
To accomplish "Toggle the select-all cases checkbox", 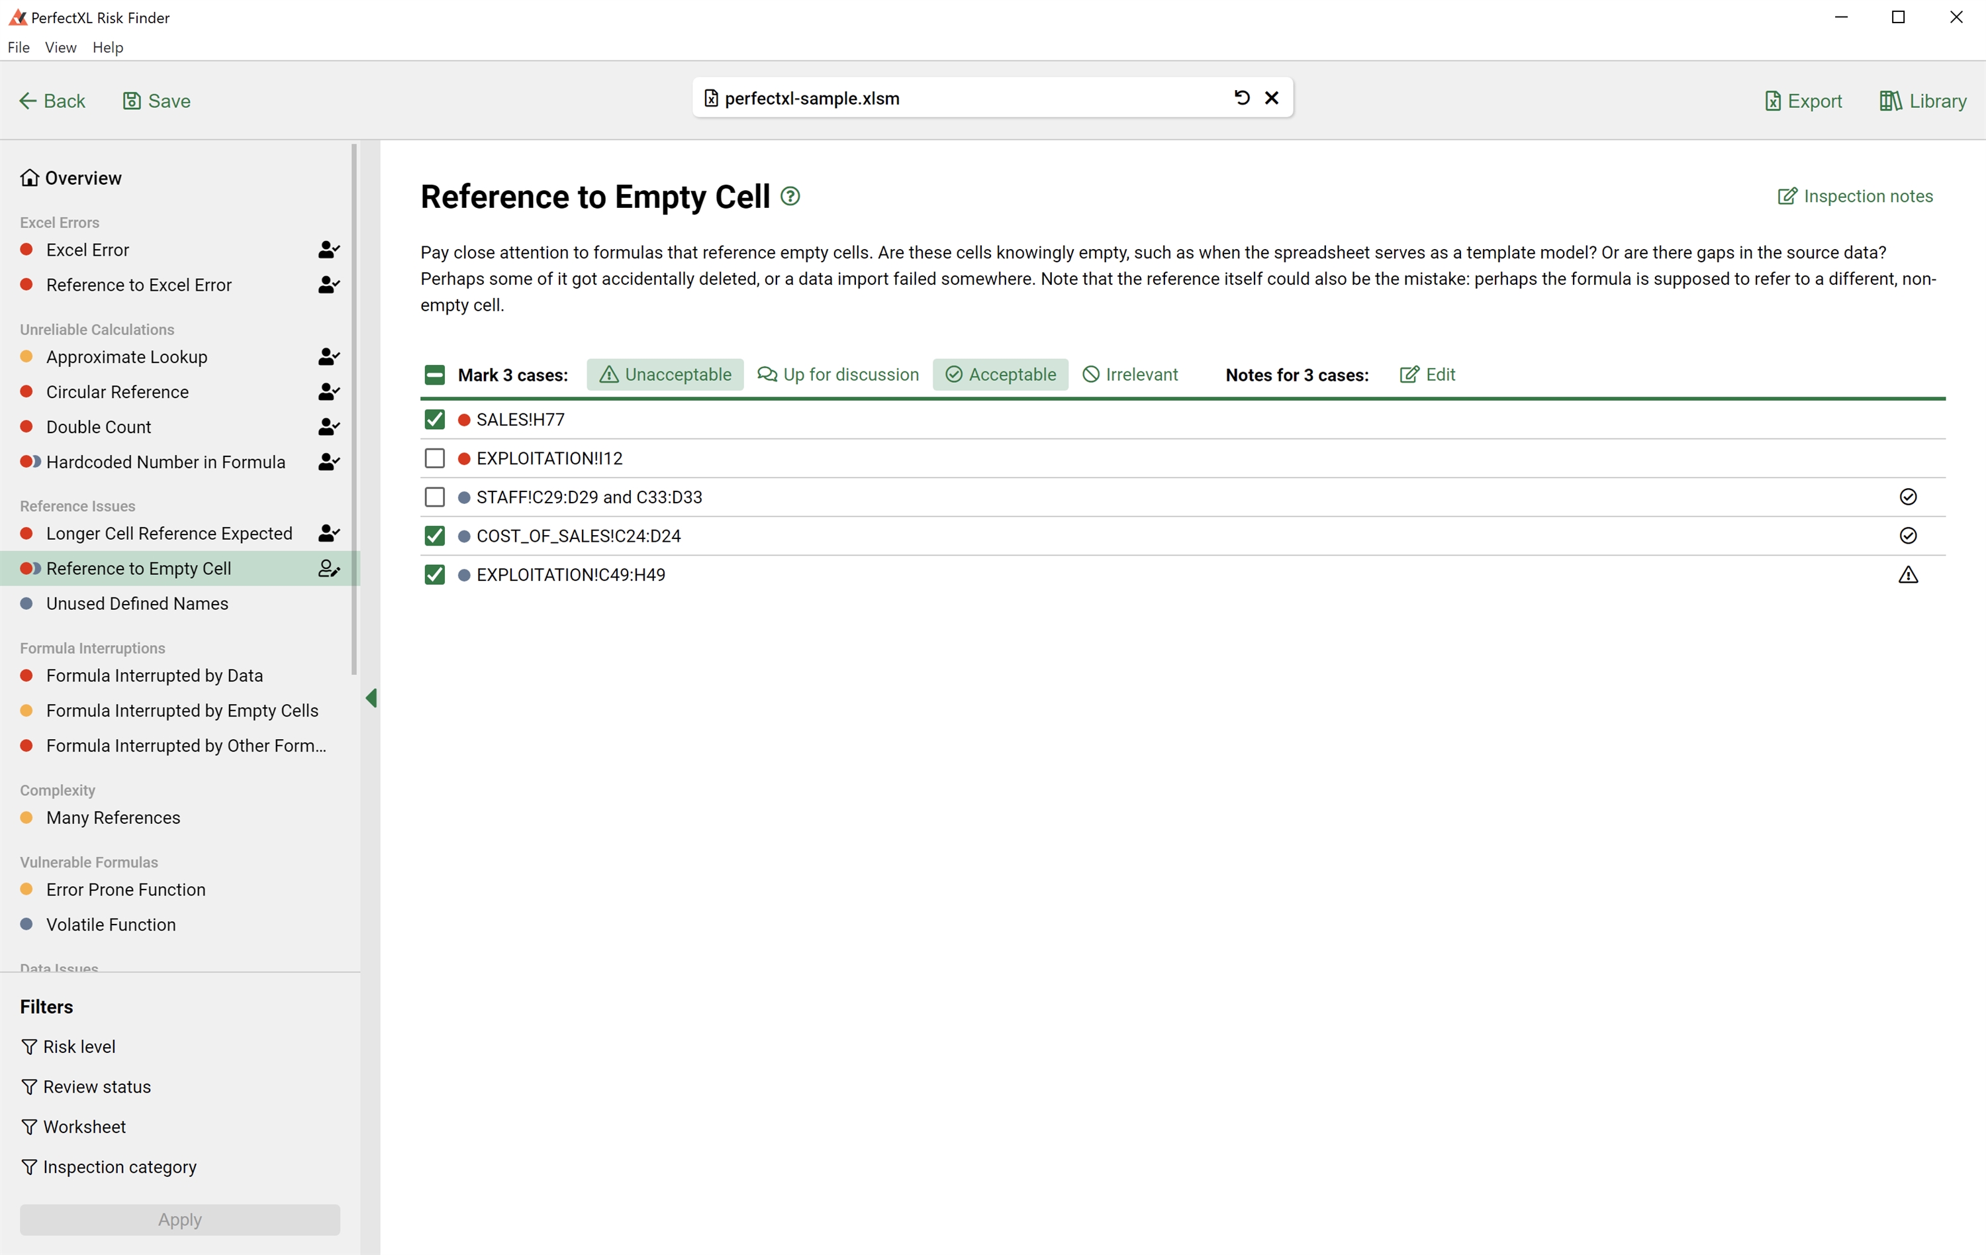I will pyautogui.click(x=435, y=376).
